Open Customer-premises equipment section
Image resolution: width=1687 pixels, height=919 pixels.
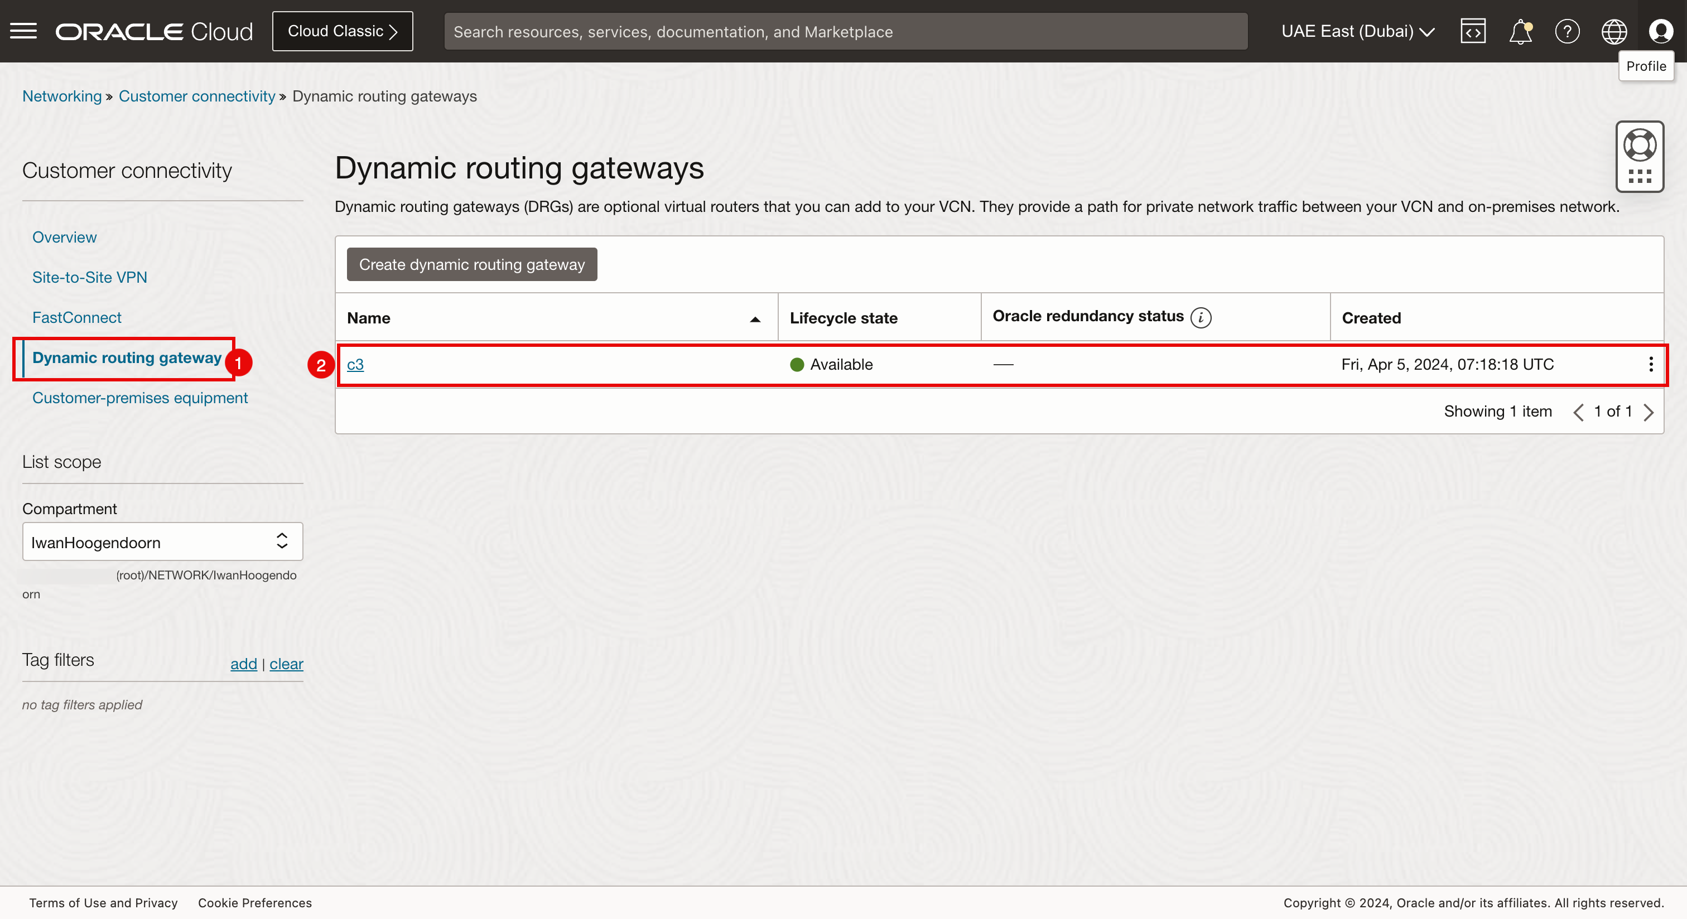click(139, 398)
